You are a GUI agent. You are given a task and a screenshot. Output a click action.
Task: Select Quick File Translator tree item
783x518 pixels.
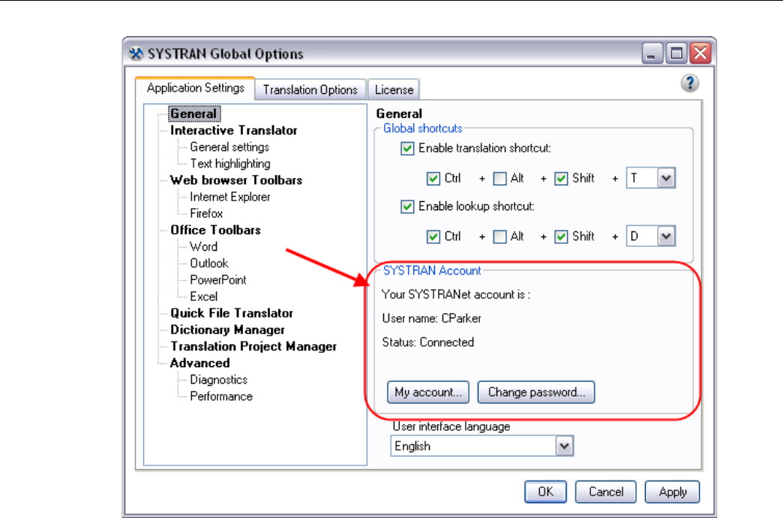(x=232, y=313)
